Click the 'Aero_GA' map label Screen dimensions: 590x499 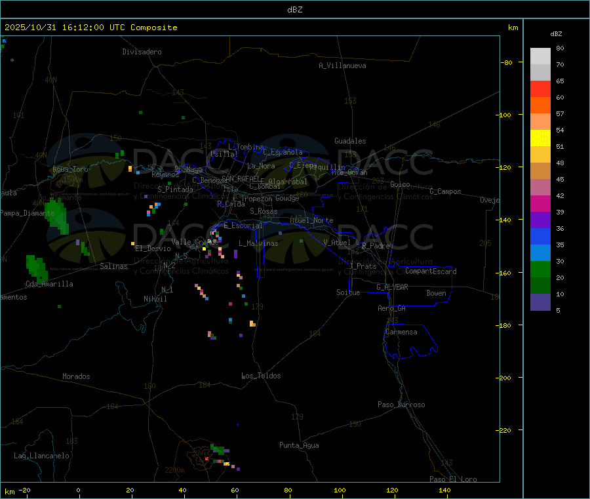pyautogui.click(x=392, y=308)
